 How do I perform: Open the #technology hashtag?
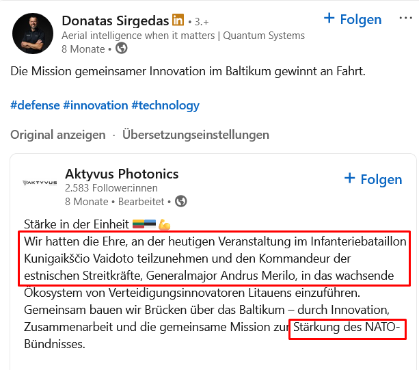[165, 105]
